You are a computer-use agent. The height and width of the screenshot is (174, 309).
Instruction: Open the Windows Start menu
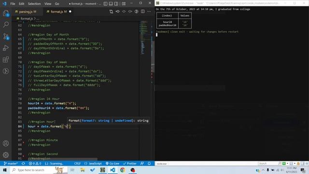click(x=5, y=170)
